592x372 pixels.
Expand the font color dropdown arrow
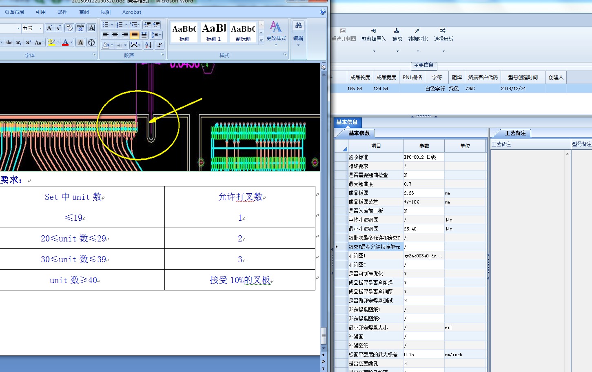(71, 42)
